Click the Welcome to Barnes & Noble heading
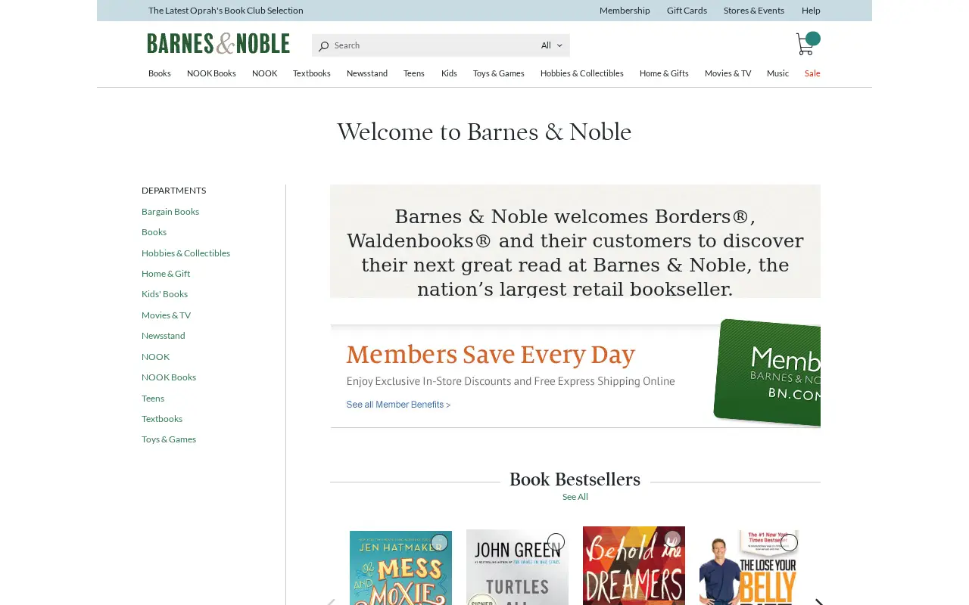This screenshot has height=605, width=969. pos(484,132)
